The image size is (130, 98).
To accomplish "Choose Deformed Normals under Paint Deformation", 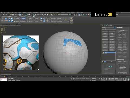I will [119, 68].
